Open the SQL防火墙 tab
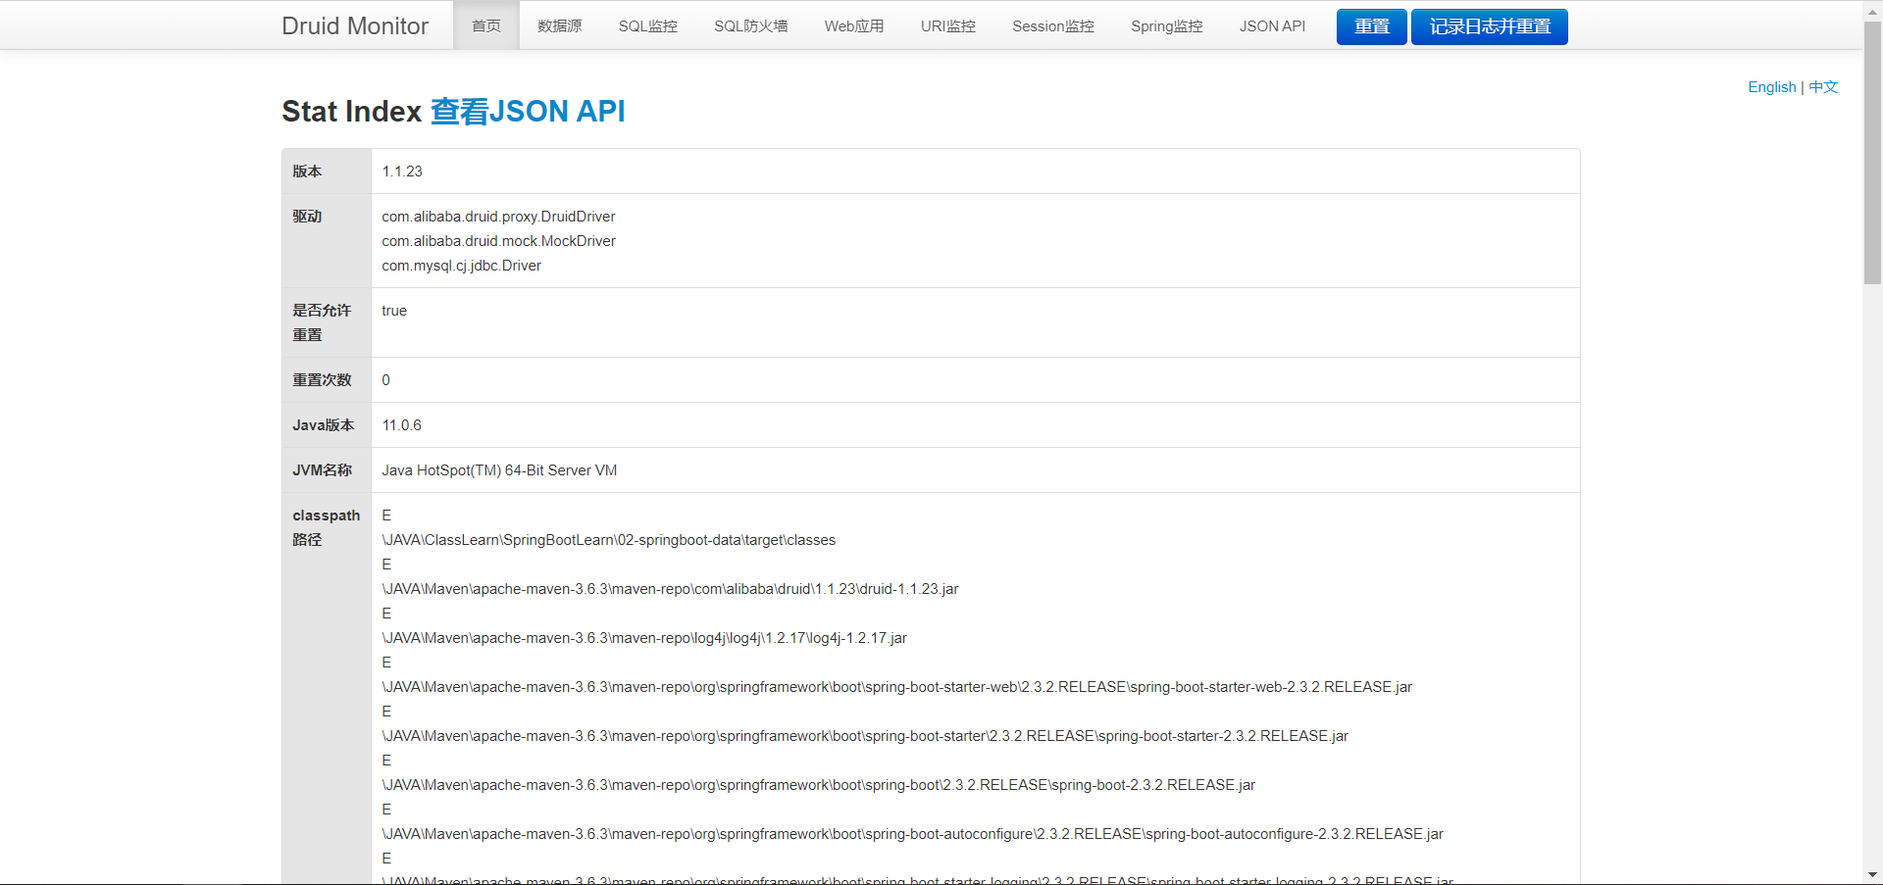This screenshot has width=1883, height=885. pos(751,25)
